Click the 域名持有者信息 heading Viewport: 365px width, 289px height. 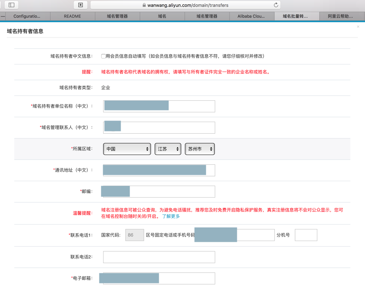pyautogui.click(x=25, y=31)
